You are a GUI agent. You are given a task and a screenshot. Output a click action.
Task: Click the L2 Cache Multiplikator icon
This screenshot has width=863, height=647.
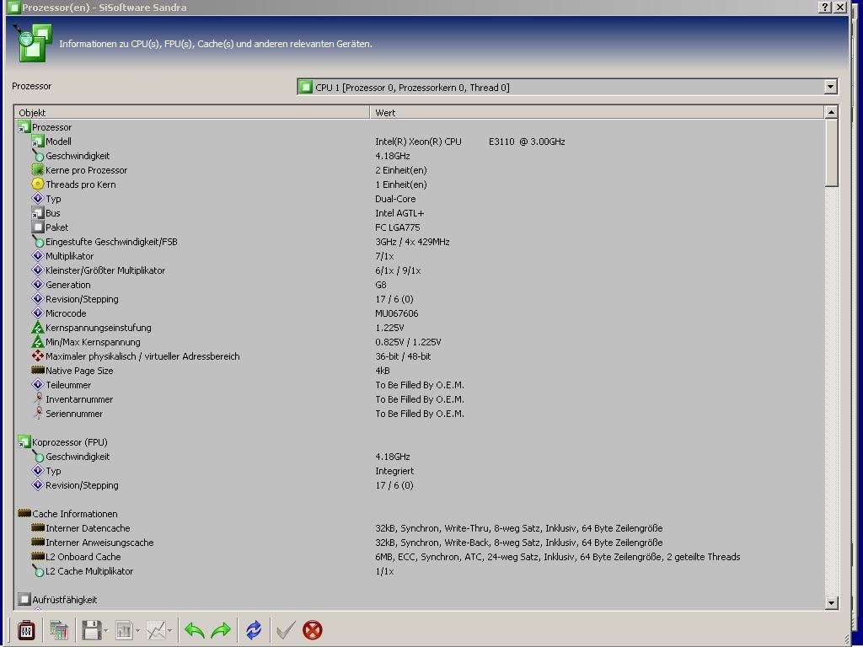[37, 571]
